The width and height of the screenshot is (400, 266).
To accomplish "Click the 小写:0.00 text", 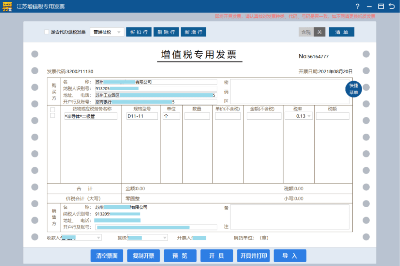I will pyautogui.click(x=294, y=198).
